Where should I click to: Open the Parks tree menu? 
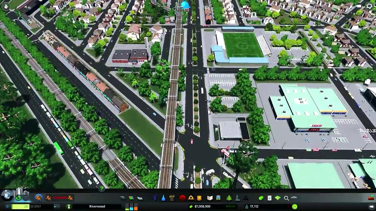point(229,198)
